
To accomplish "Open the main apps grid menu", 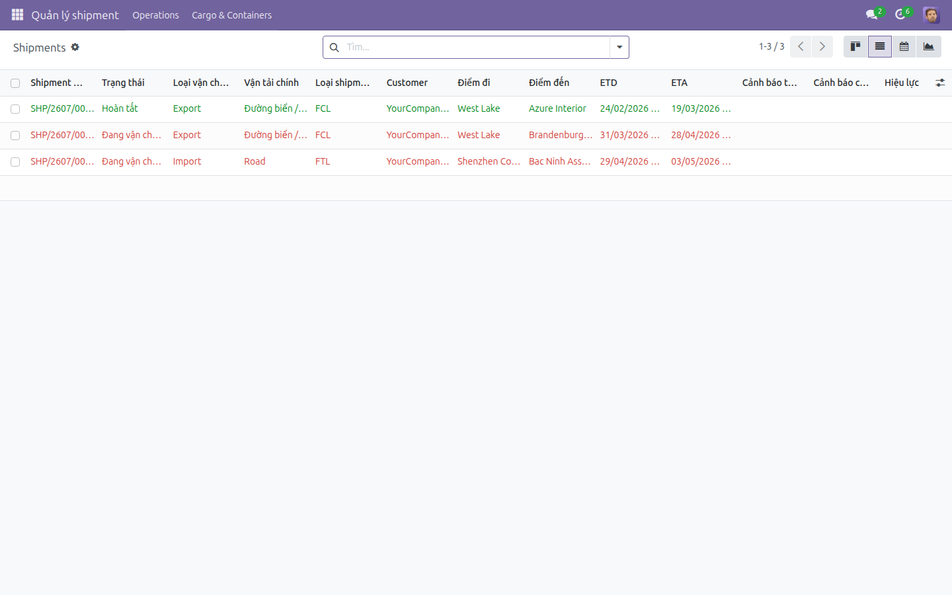I will pos(17,15).
